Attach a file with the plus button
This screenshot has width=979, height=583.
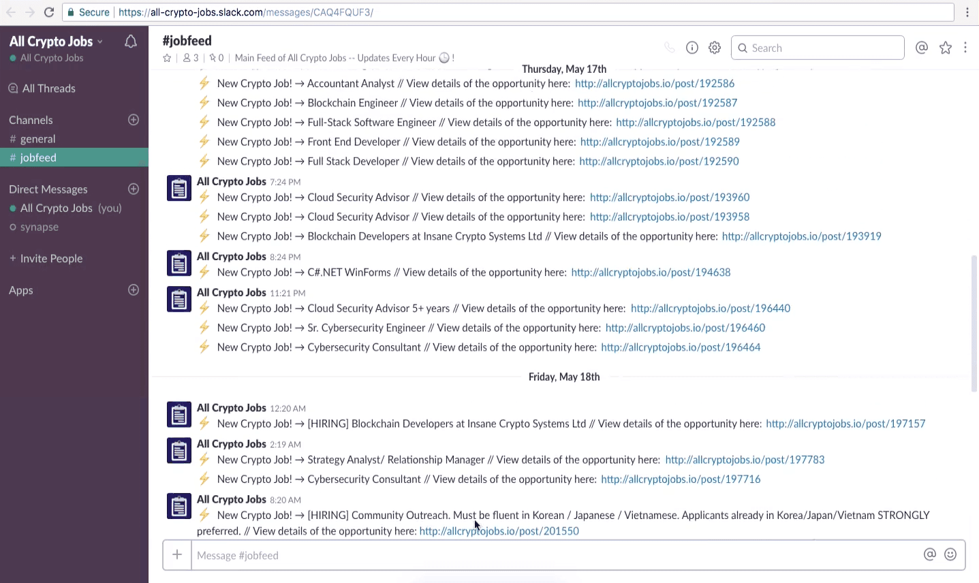click(x=177, y=555)
